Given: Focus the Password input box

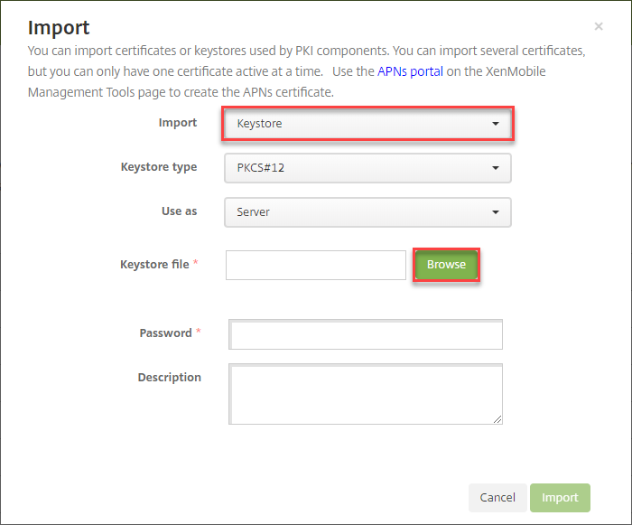Looking at the screenshot, I should [x=366, y=334].
